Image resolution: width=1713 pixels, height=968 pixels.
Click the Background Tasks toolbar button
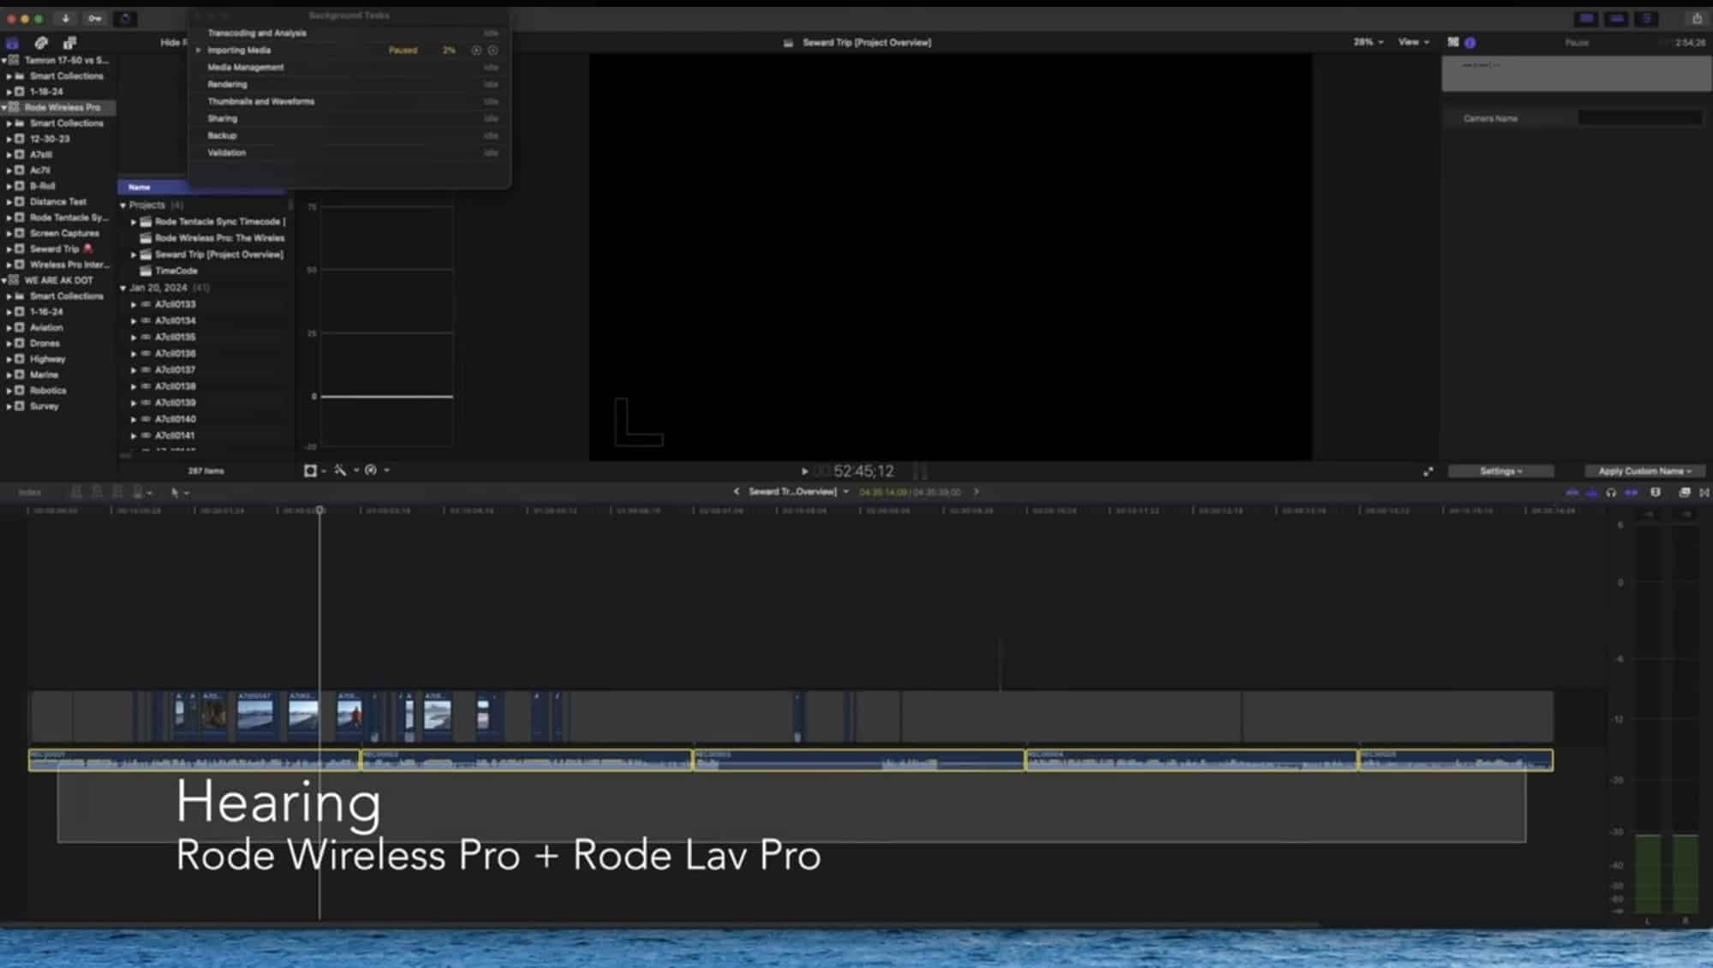pos(125,18)
